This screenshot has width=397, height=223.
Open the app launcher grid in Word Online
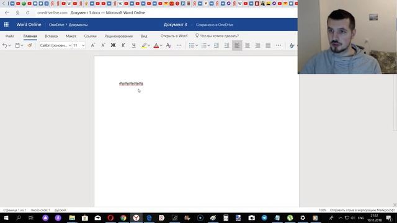coord(6,25)
